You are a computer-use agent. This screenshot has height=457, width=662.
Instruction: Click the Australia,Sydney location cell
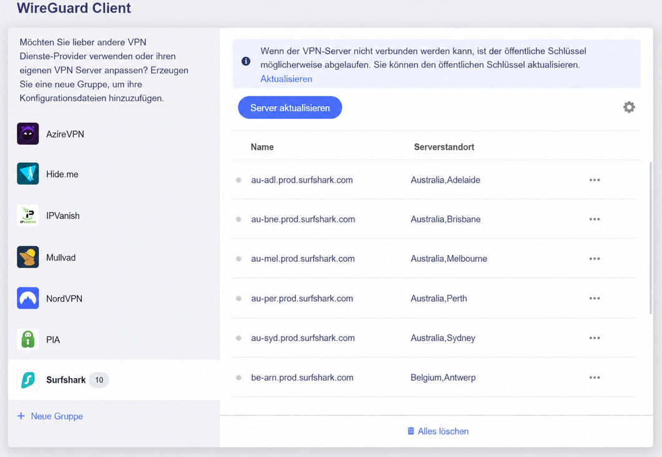click(x=443, y=338)
